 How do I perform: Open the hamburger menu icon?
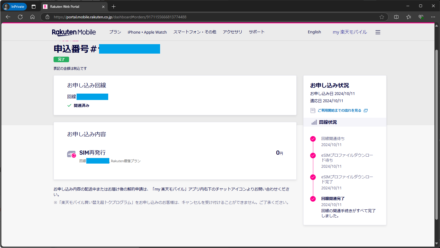[378, 32]
